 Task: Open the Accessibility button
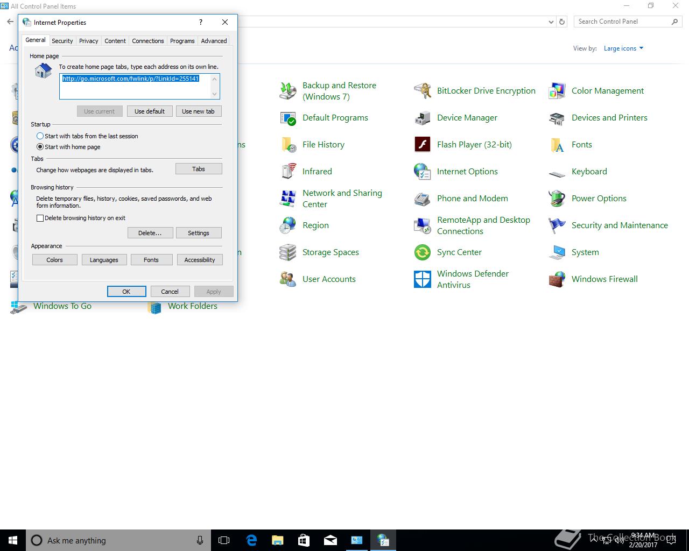click(x=200, y=260)
